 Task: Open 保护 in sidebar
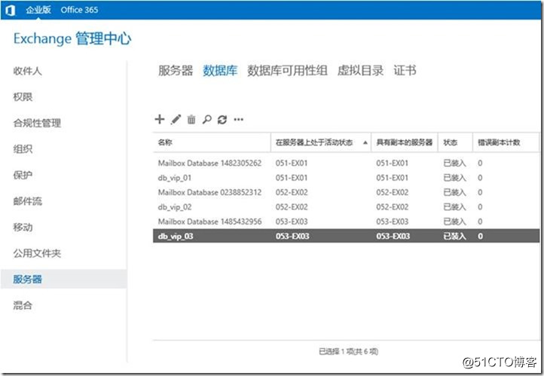point(23,175)
